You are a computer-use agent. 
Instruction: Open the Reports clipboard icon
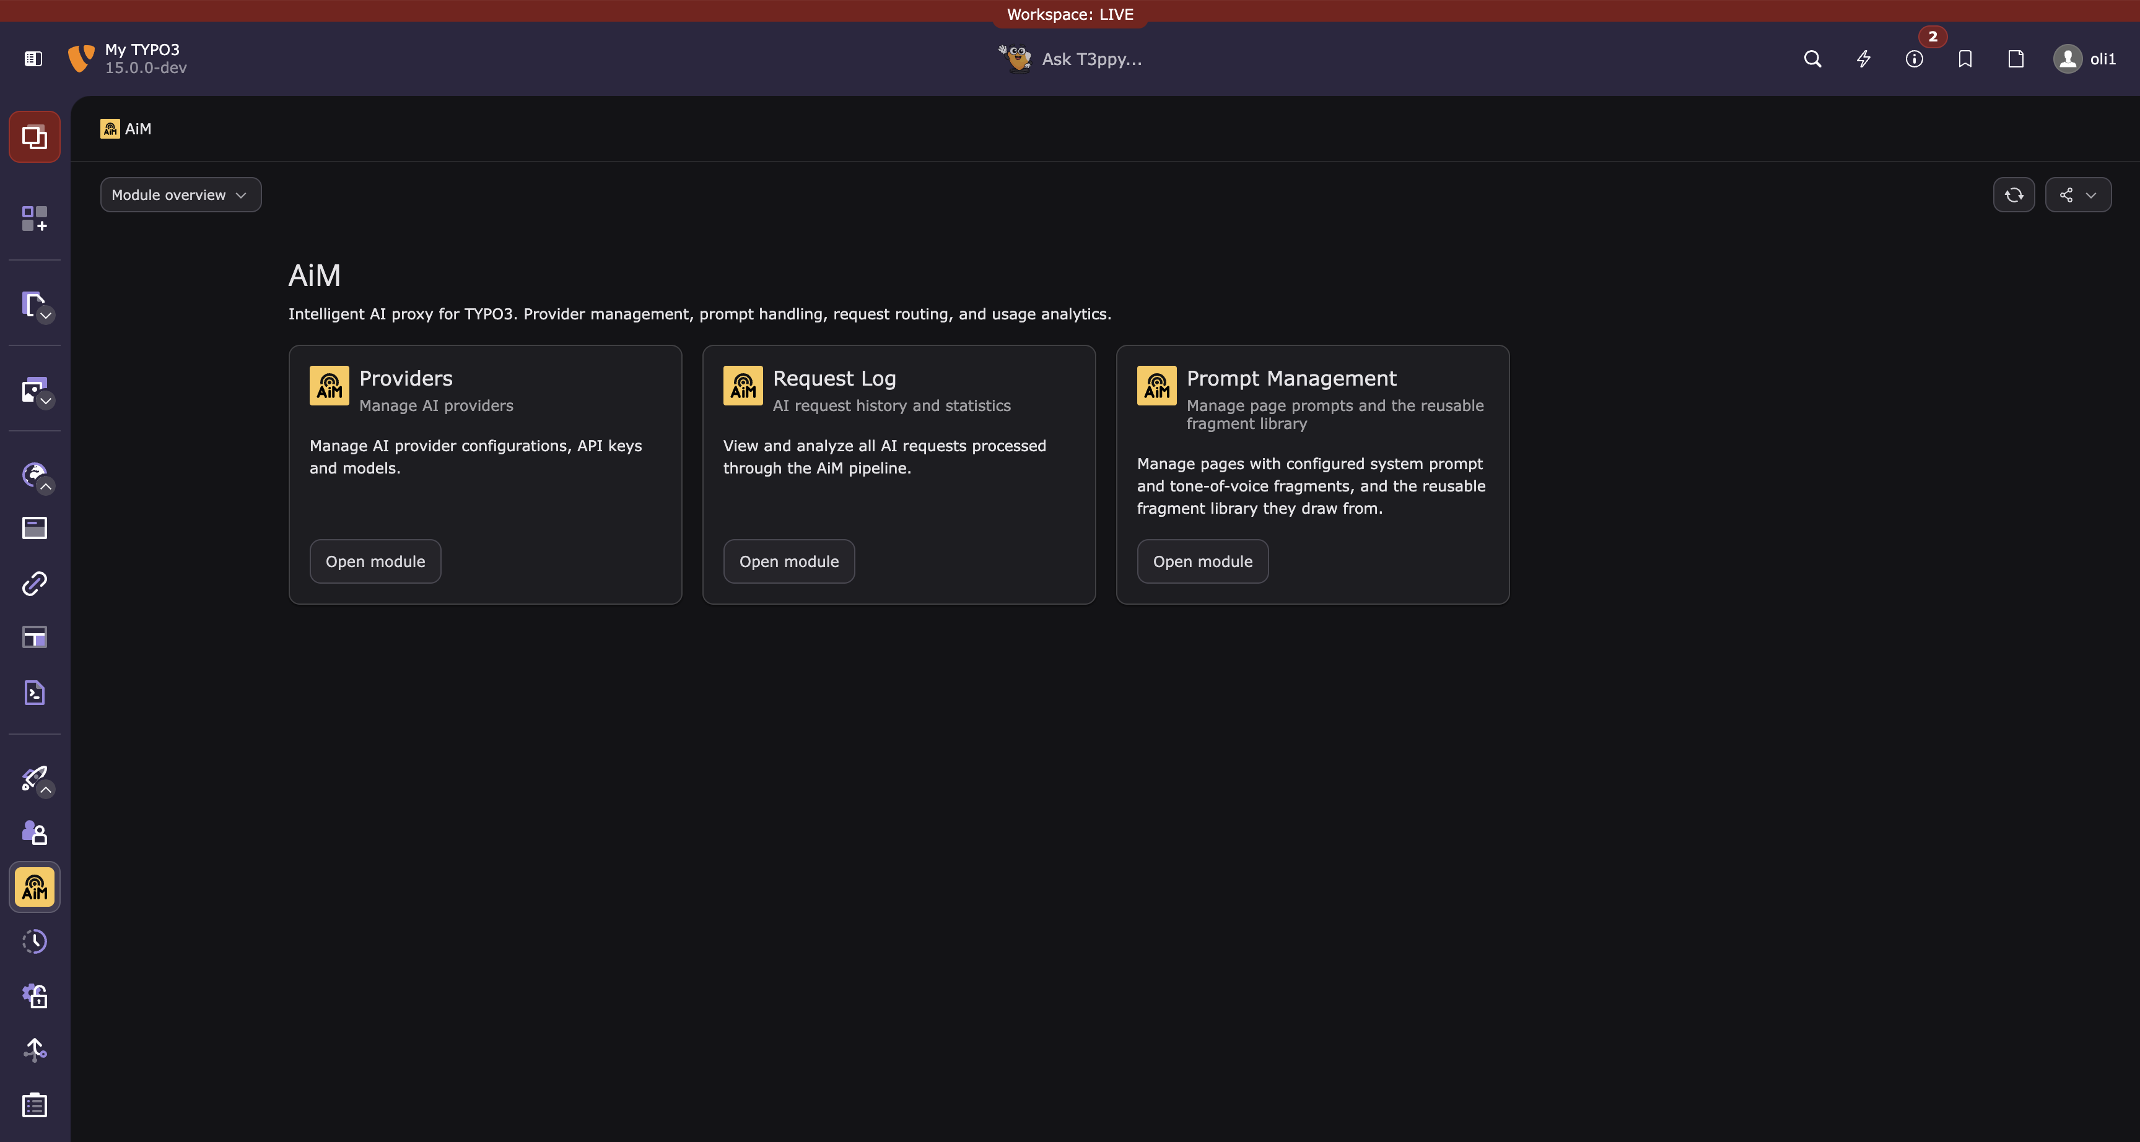(34, 1105)
